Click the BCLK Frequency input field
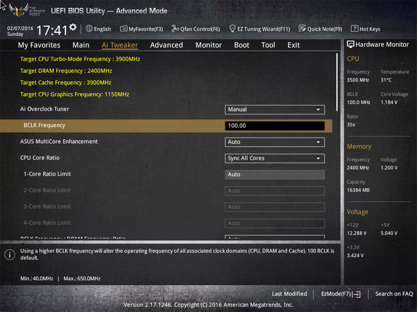This screenshot has width=417, height=312. [x=275, y=126]
